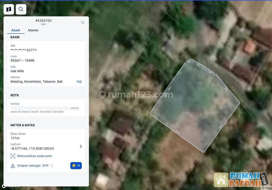Click the 'Memusatkan pada peta' link

[x=34, y=156]
